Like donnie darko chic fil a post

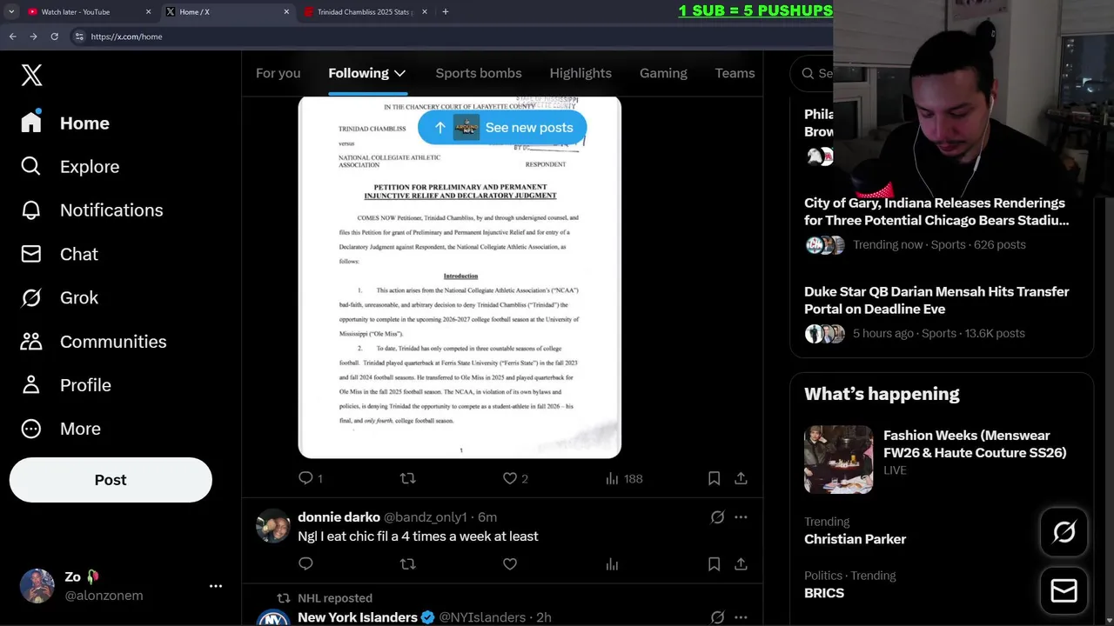(510, 563)
